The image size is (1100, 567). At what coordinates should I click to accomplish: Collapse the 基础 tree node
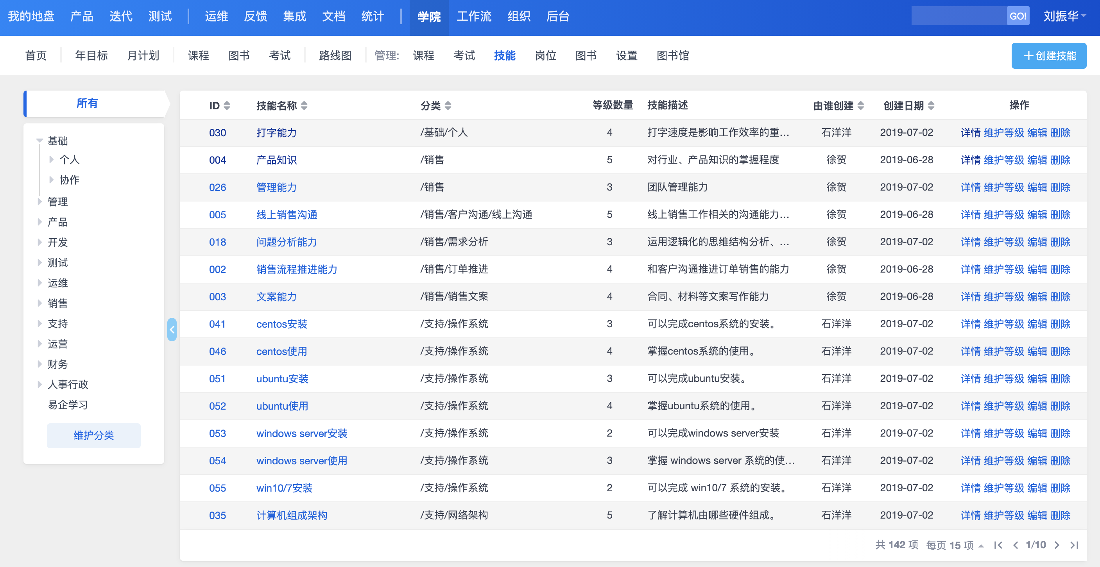coord(40,140)
